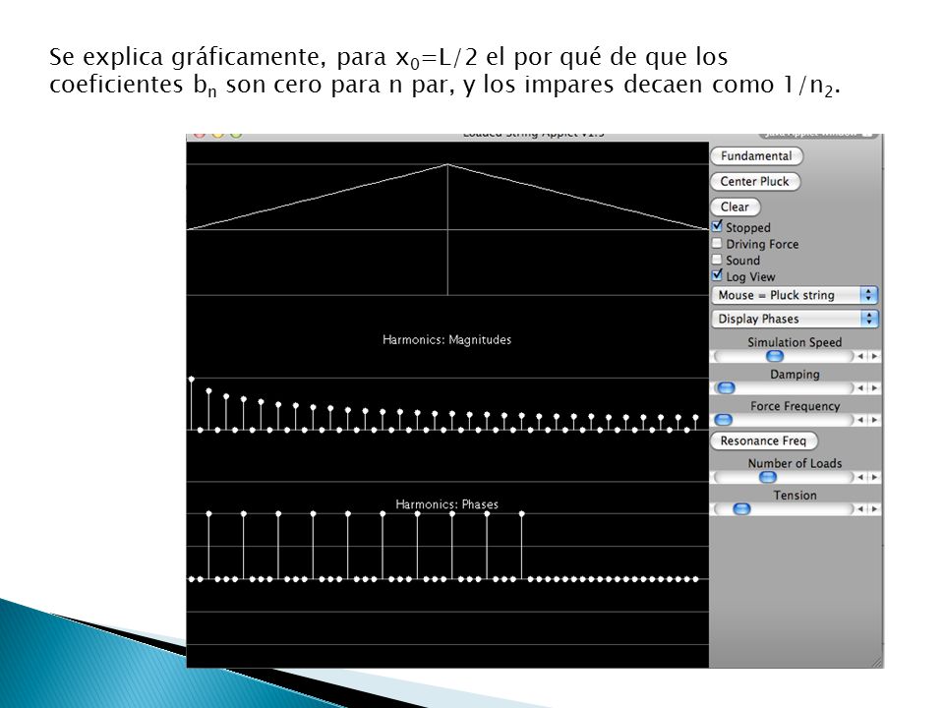Increase Simulation Speed with right arrow

pyautogui.click(x=874, y=356)
